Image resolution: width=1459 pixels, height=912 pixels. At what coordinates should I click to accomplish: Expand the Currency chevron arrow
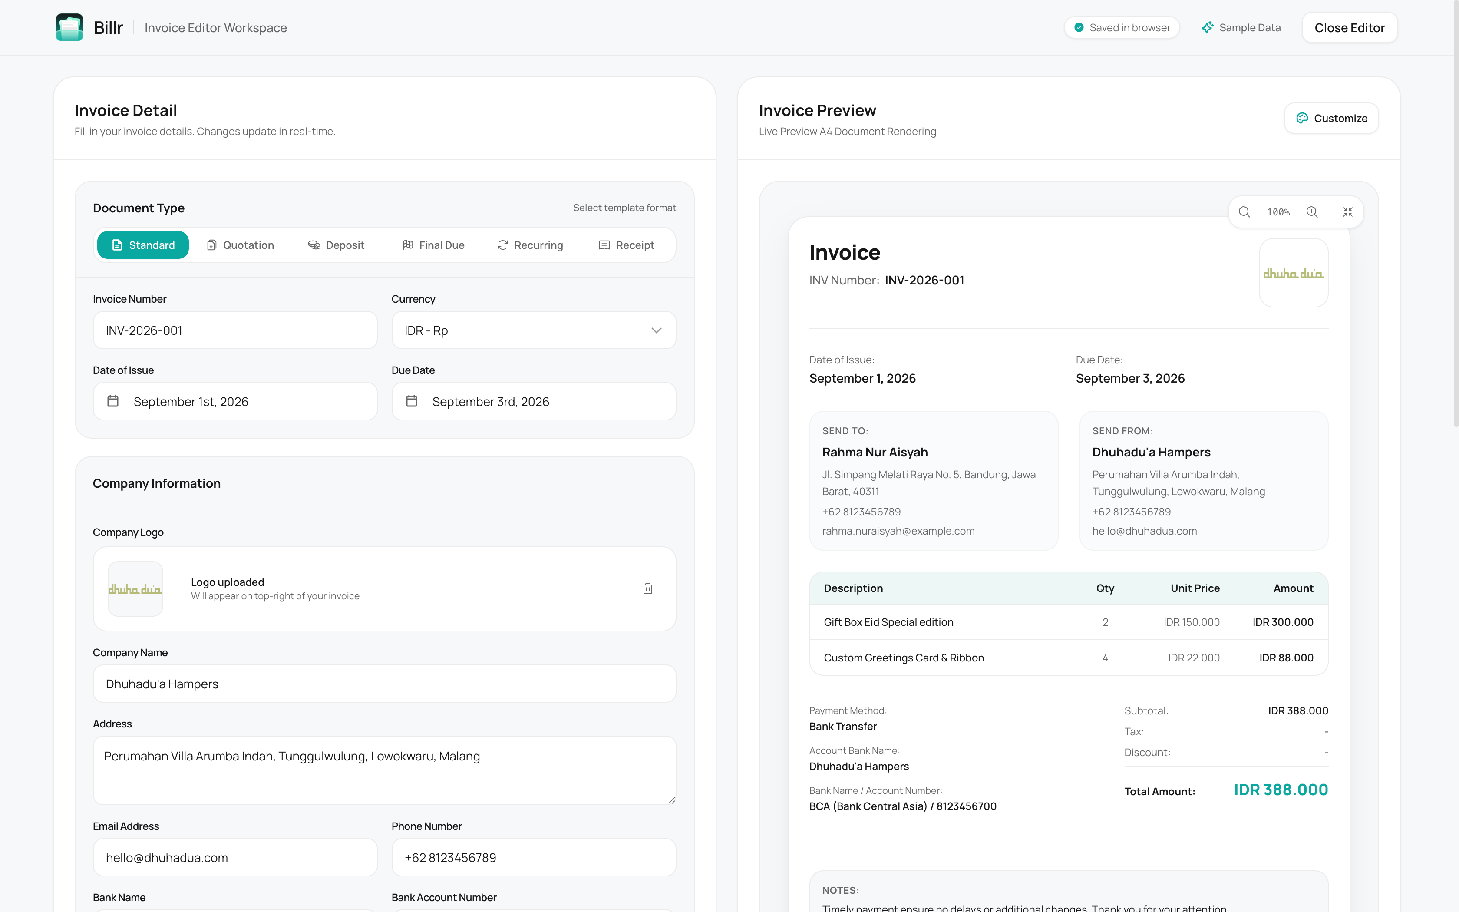pyautogui.click(x=657, y=330)
